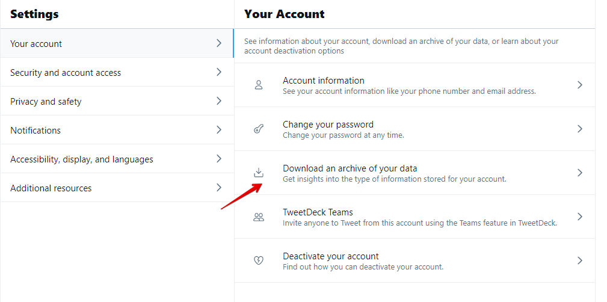Screen dimensions: 607x302
Task: Go to Privacy and safety settings
Action: click(46, 102)
